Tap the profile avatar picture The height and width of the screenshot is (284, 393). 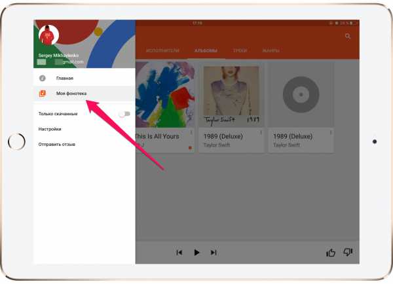[x=49, y=35]
